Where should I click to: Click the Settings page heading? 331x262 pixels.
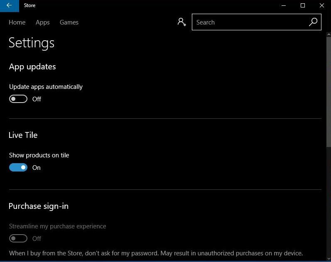coord(32,43)
